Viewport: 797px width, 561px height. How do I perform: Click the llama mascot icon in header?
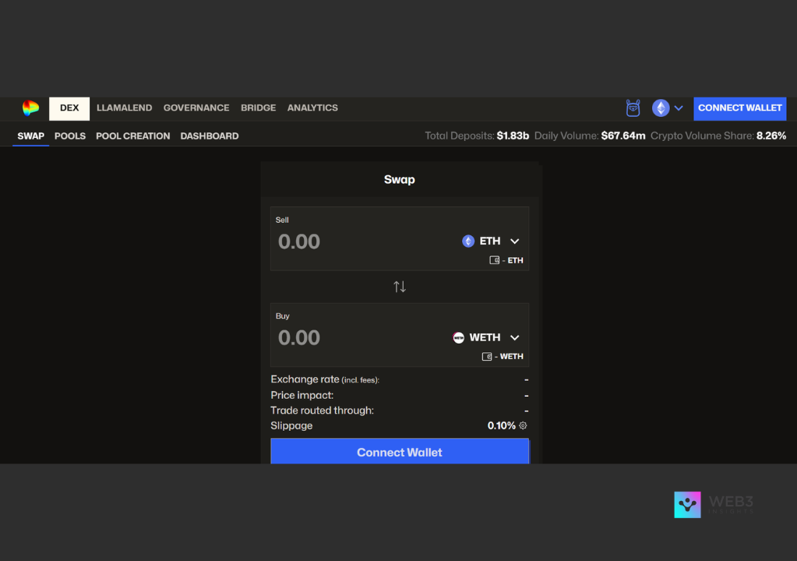(633, 108)
